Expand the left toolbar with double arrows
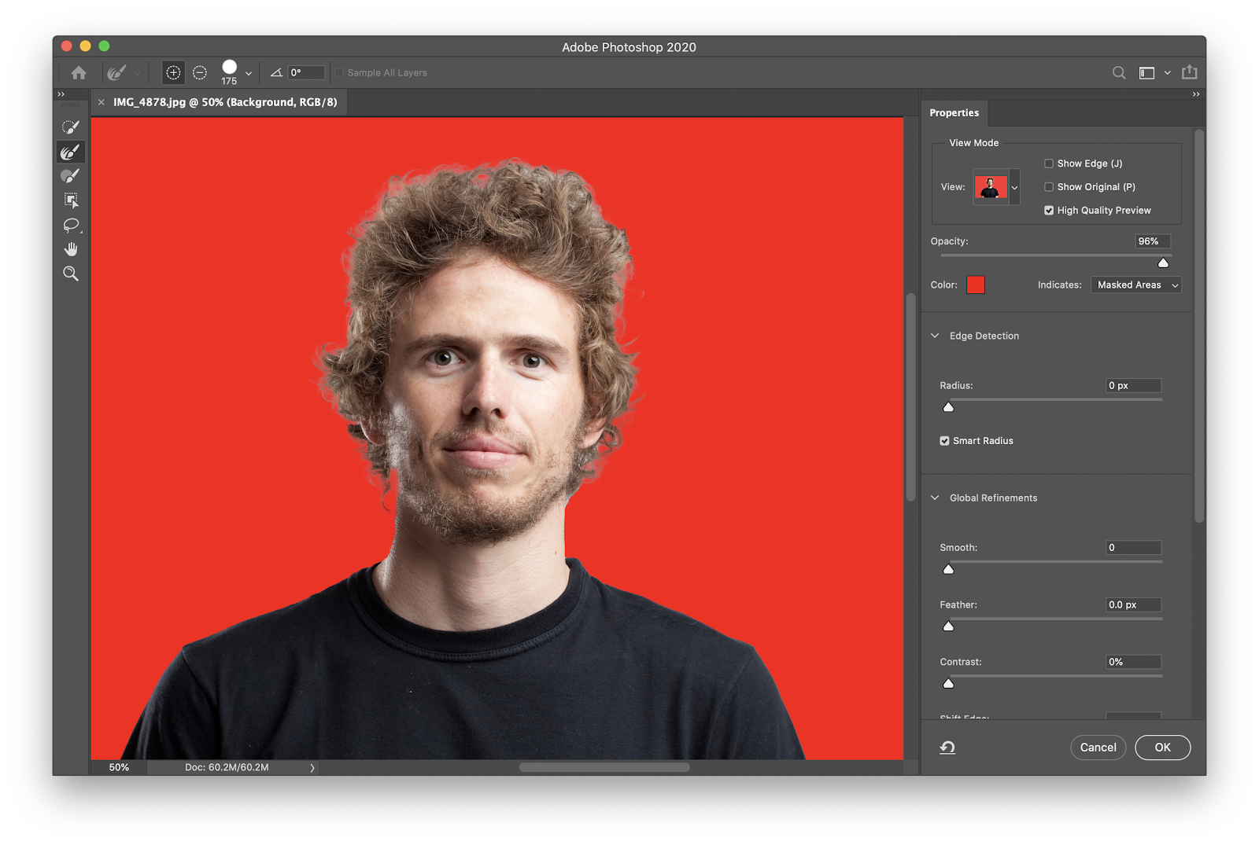Screen dimensions: 1259x845 click(61, 94)
